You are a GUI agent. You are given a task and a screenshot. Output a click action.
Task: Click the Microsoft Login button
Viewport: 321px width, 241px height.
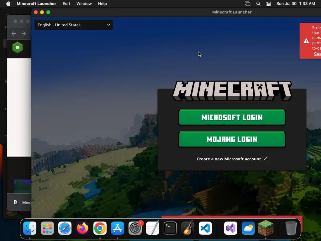coord(232,117)
